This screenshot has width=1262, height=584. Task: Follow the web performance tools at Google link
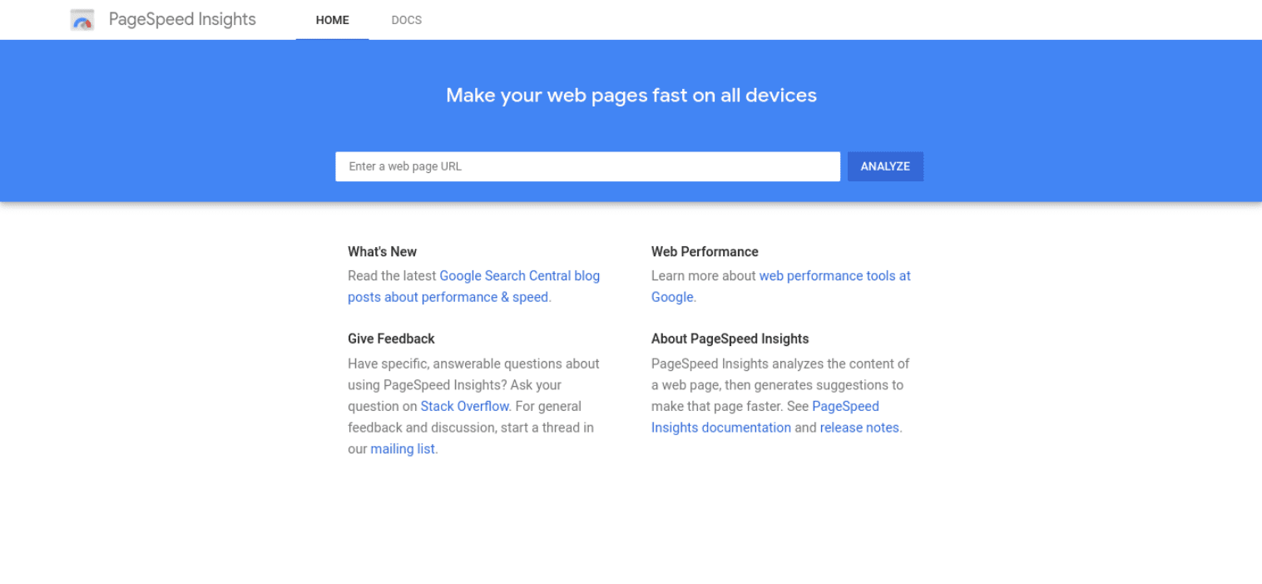[x=834, y=275]
